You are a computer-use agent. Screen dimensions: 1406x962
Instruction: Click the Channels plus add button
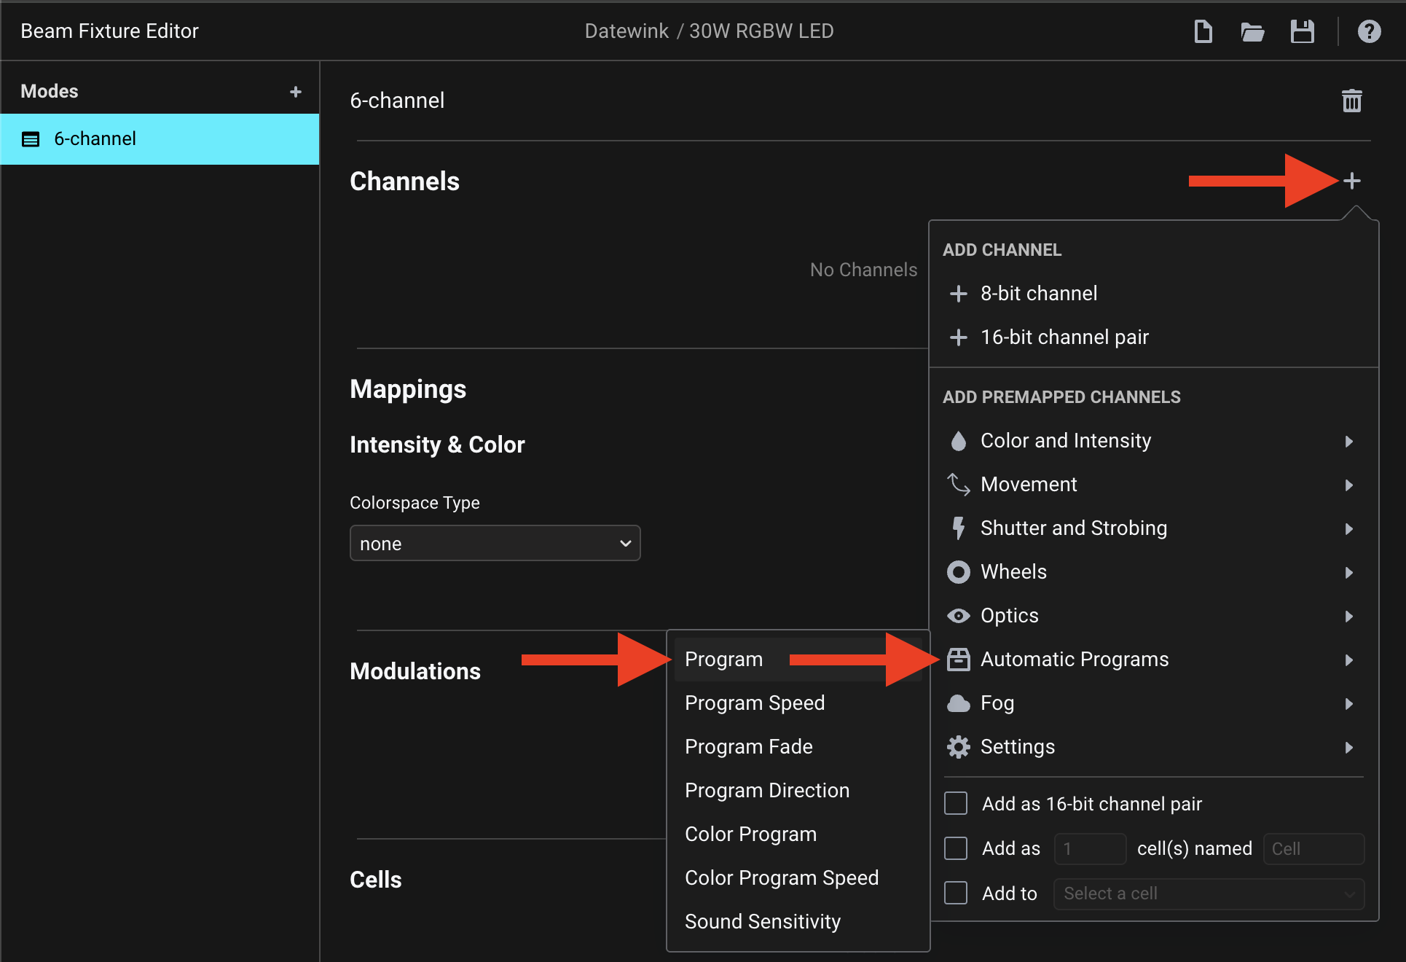[x=1351, y=181]
